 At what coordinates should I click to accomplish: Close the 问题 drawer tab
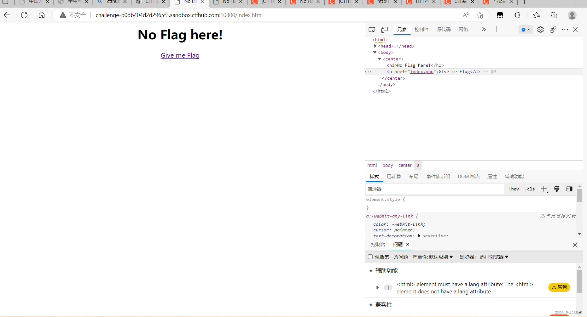click(408, 245)
